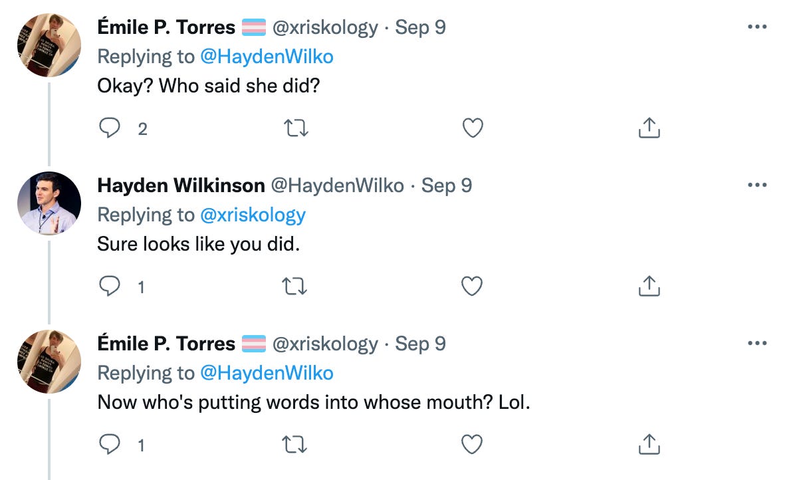Share Hayden Wilkinson's tweet
787x480 pixels.
tap(648, 286)
